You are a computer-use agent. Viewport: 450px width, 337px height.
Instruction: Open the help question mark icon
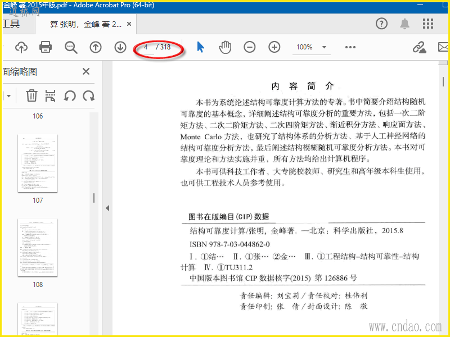381,24
